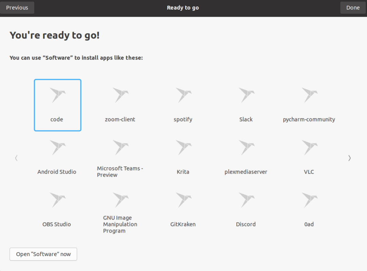Choose the plexmediaserver app icon

click(x=246, y=148)
